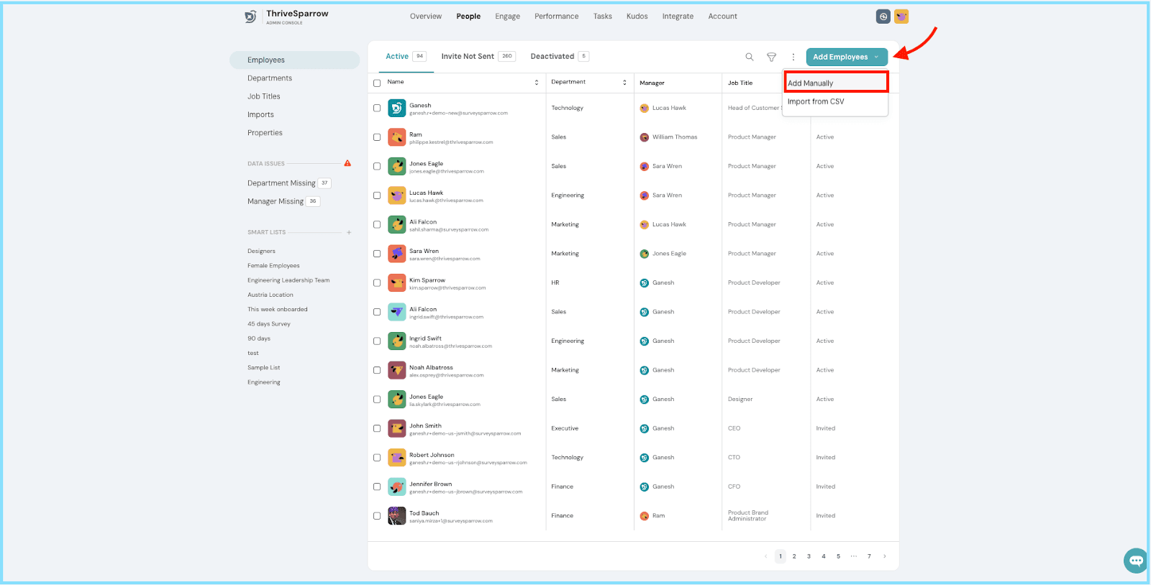
Task: Add a smart list with plus icon
Action: pyautogui.click(x=349, y=232)
